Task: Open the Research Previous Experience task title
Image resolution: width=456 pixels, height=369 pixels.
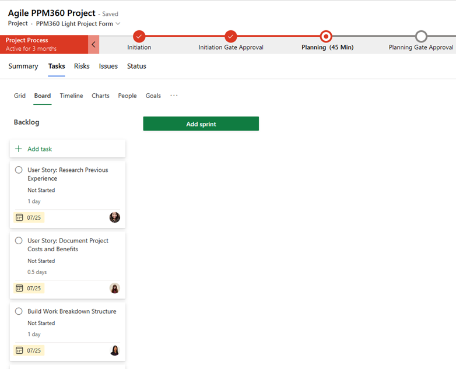Action: point(68,174)
